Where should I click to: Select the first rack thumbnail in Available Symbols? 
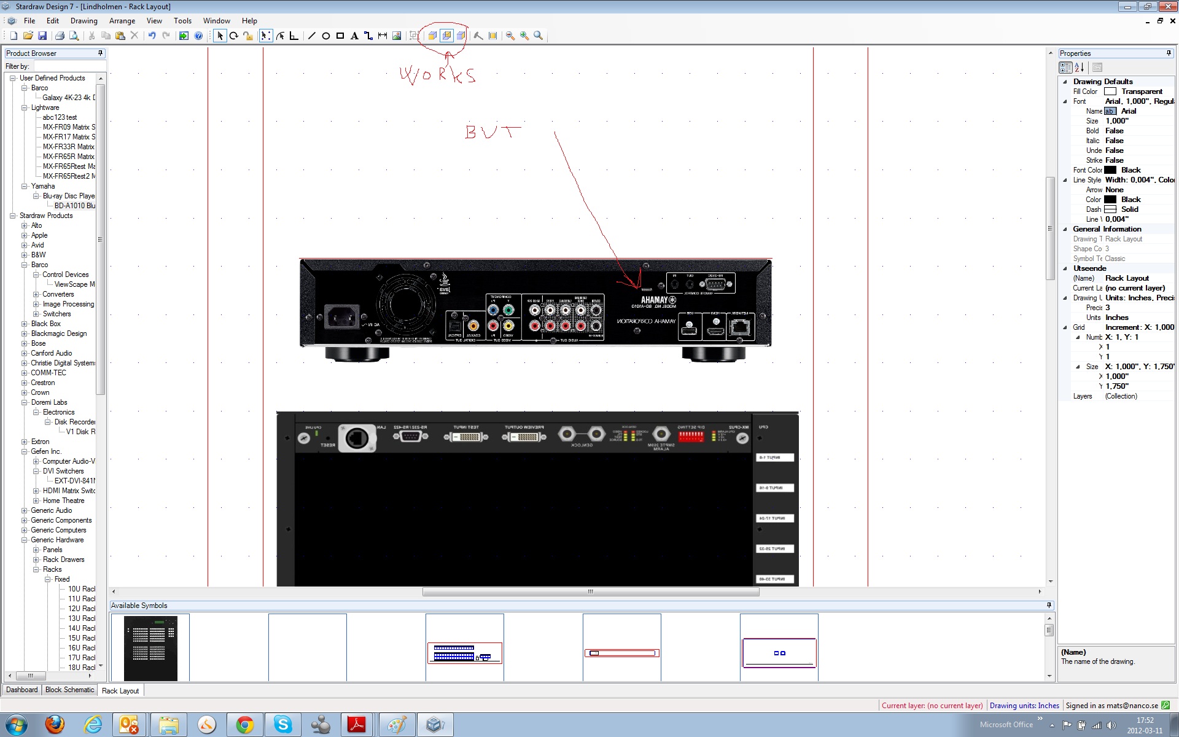click(150, 648)
